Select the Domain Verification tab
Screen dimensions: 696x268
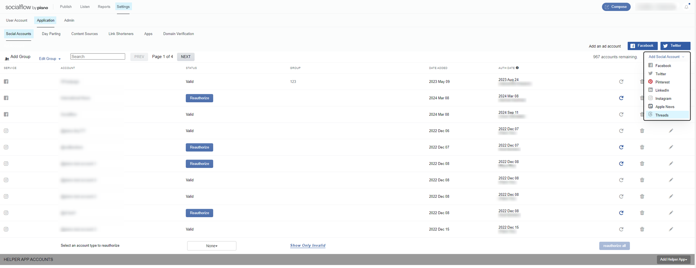(178, 34)
